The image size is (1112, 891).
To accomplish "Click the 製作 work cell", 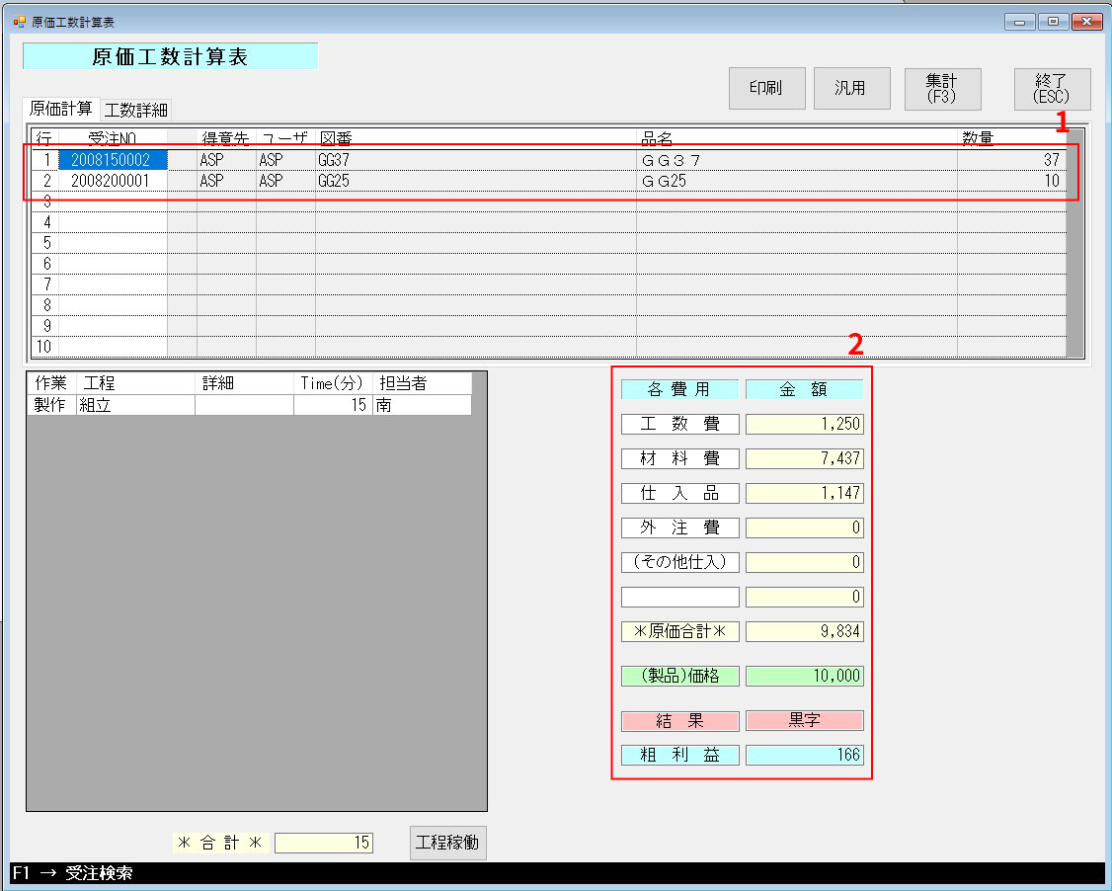I will (51, 404).
